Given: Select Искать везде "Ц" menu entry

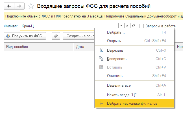Looking at the screenshot, I should [x=122, y=95].
